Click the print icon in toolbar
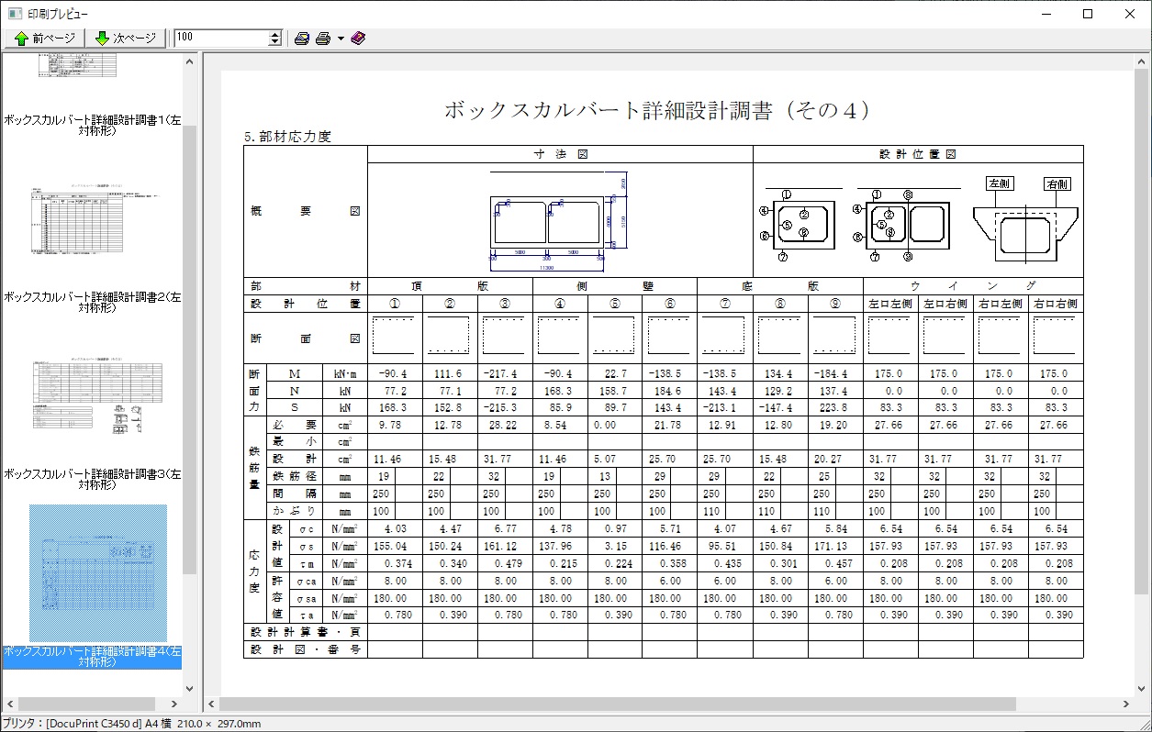The height and width of the screenshot is (732, 1152). click(323, 39)
